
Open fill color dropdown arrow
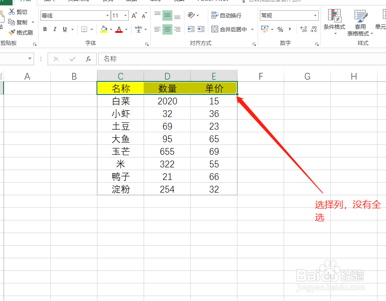(x=111, y=30)
